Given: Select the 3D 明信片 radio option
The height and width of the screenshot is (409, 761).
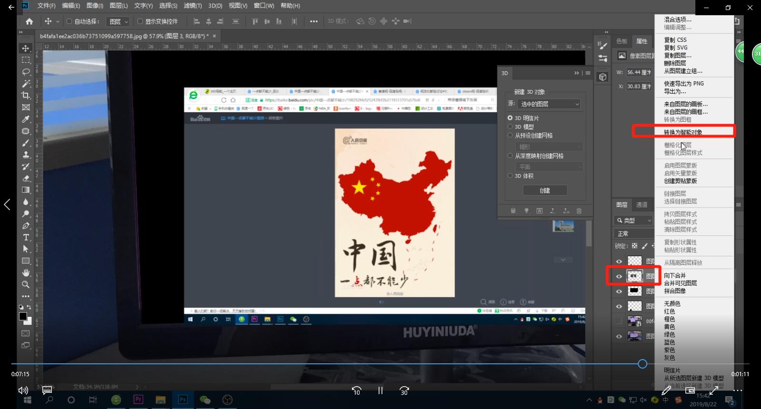Looking at the screenshot, I should [x=510, y=118].
